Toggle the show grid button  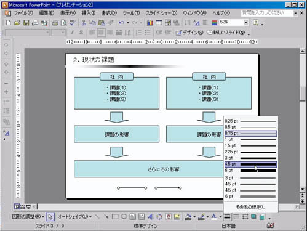[205, 23]
